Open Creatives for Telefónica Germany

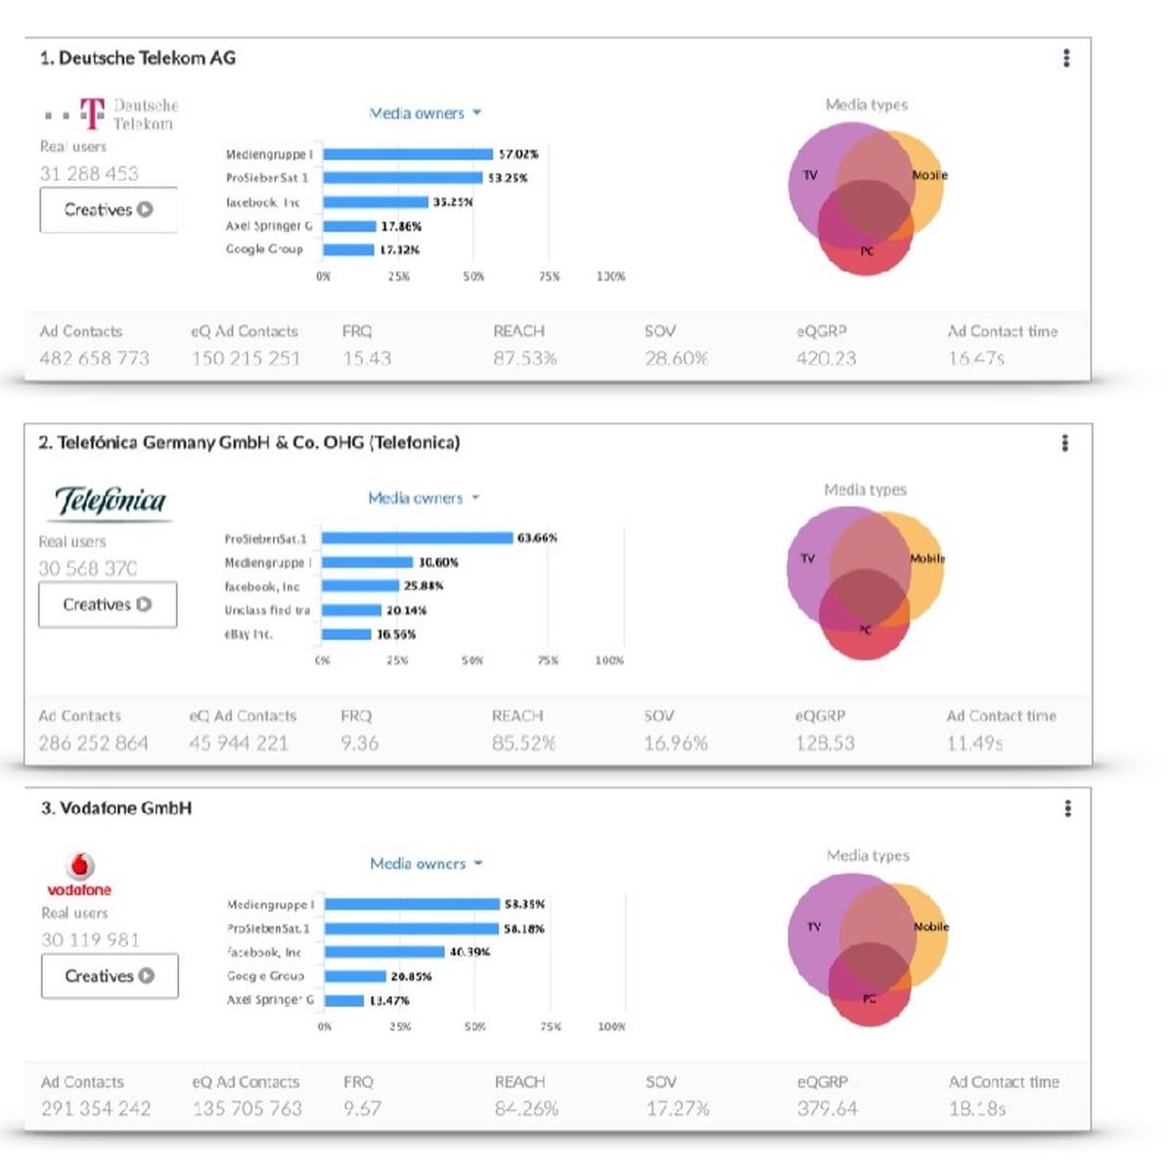[x=108, y=605]
